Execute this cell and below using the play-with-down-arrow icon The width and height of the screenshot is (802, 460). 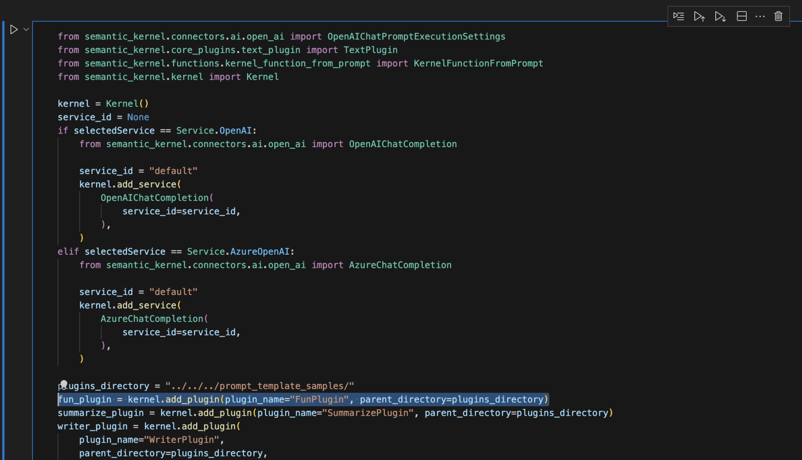tap(720, 17)
